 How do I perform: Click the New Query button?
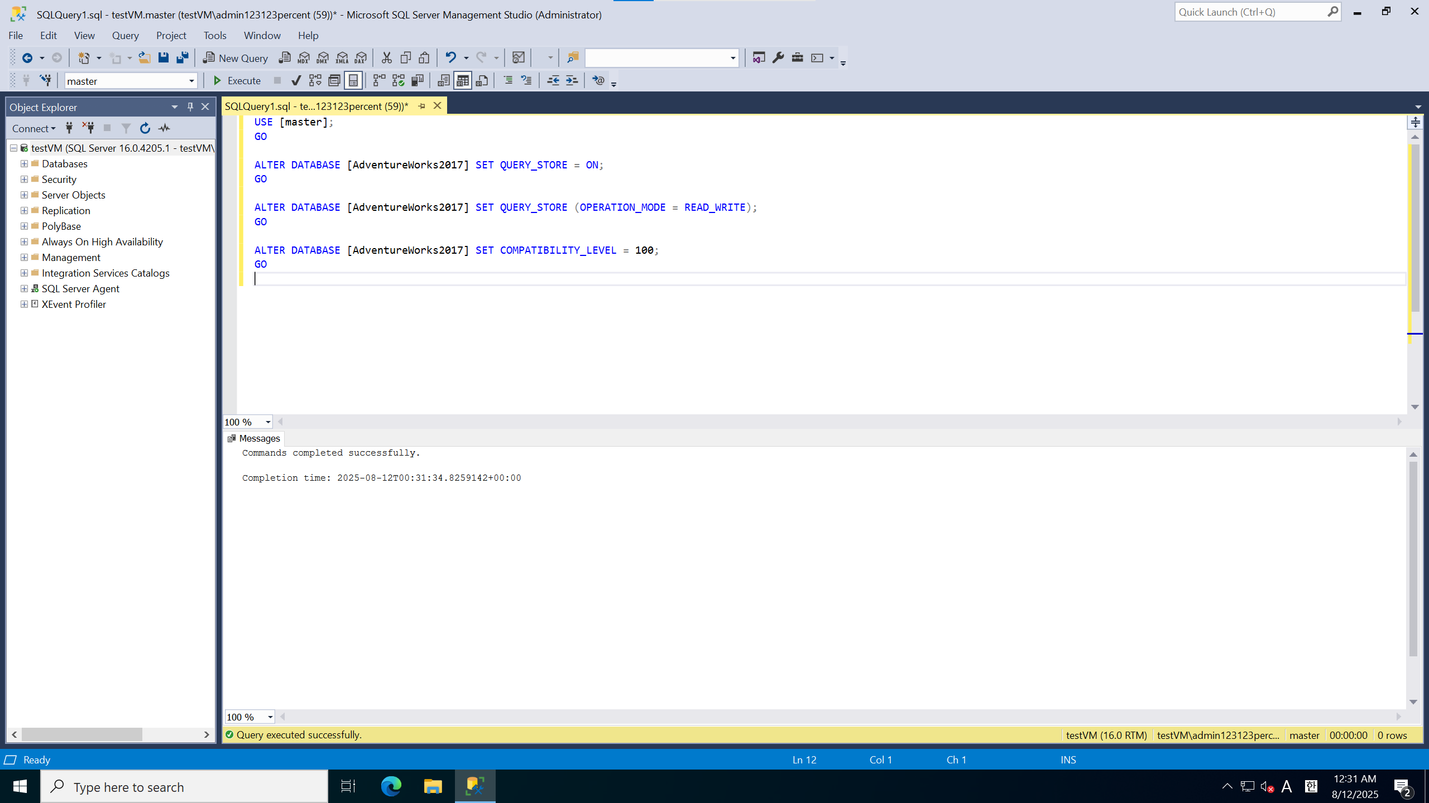click(236, 57)
